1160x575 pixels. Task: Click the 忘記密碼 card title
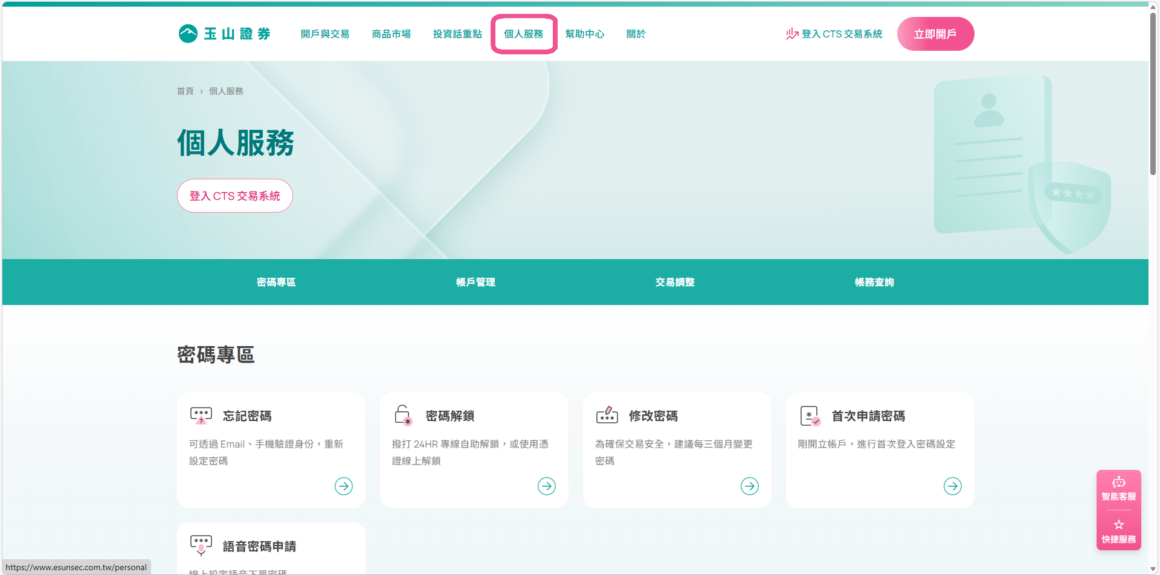[247, 416]
